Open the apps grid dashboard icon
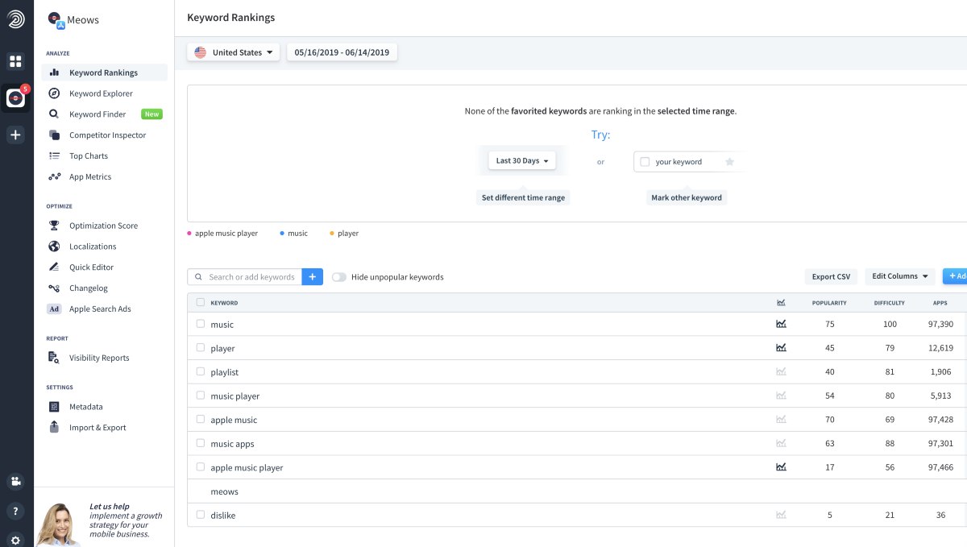Viewport: 967px width, 547px height. coord(16,61)
